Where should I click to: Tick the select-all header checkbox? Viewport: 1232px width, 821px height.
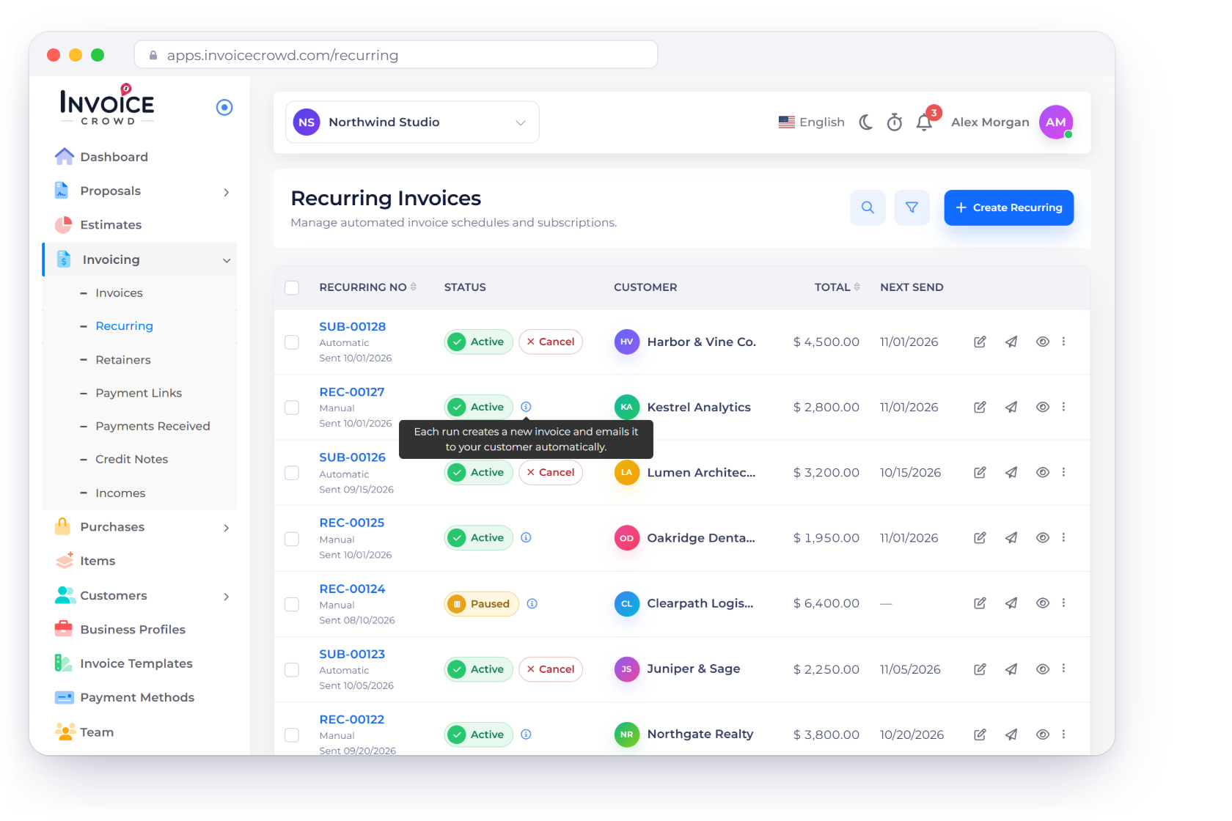292,287
